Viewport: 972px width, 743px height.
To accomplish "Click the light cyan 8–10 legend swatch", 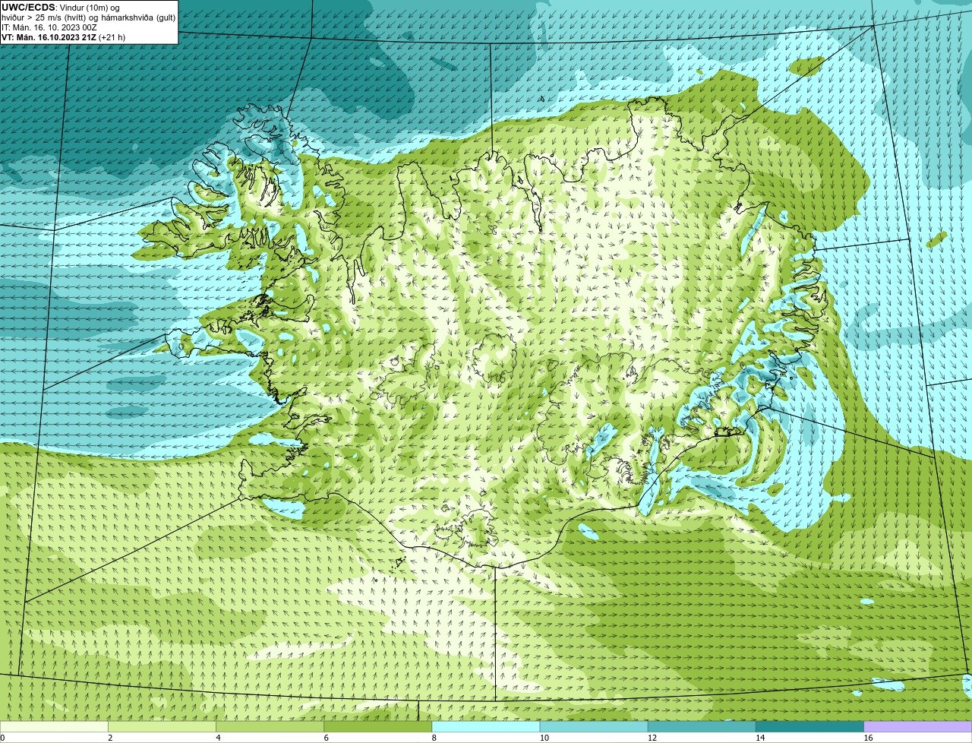I will pos(486,727).
